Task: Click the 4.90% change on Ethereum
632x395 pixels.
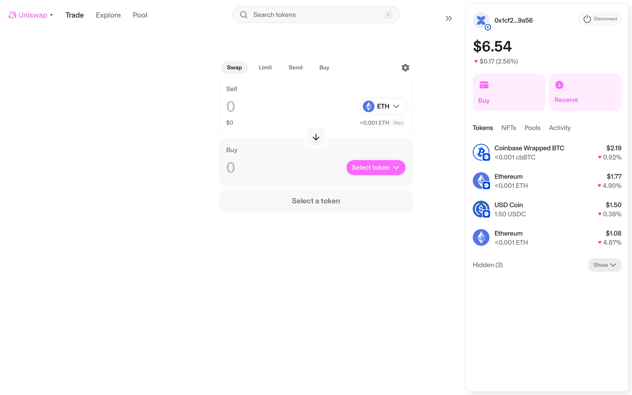Action: click(x=612, y=186)
